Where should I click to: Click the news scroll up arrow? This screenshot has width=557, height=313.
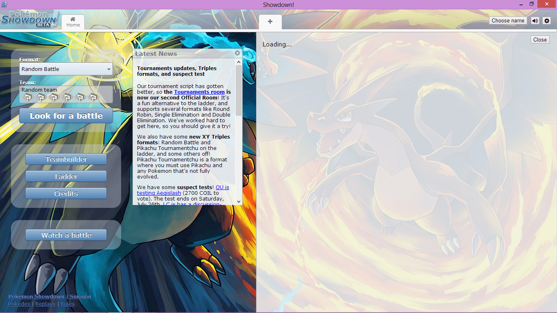point(239,62)
